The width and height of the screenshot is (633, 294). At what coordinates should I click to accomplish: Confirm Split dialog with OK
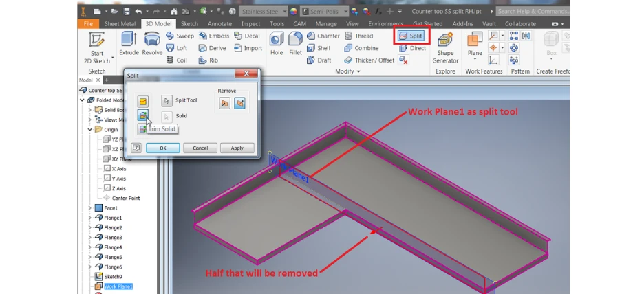162,148
